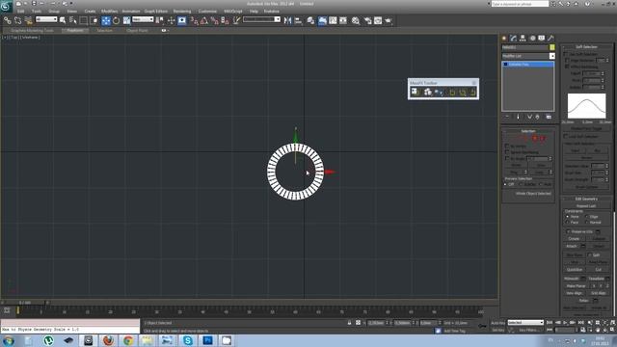
Task: Click the Unlink Selection tool icon
Action: coord(17,20)
